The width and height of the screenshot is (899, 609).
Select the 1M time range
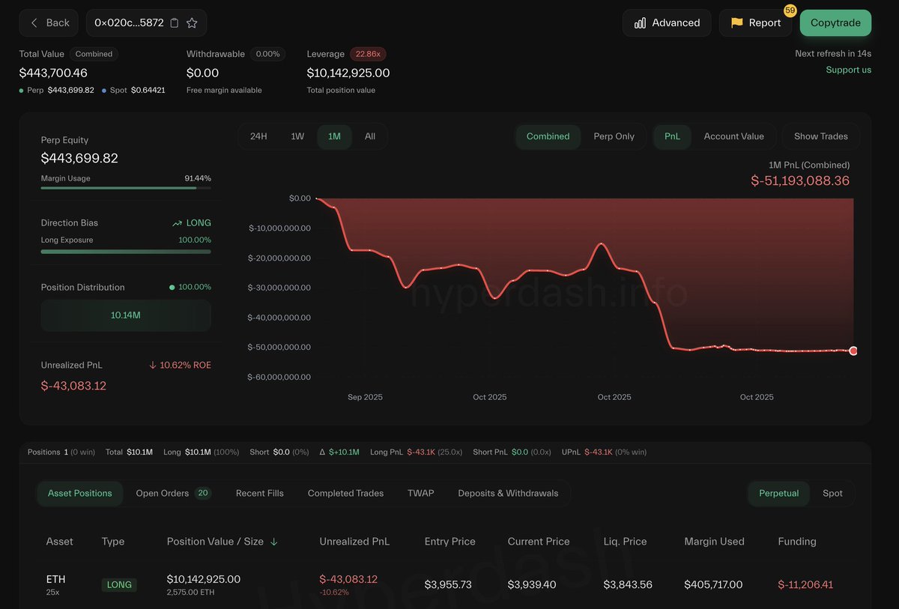click(x=334, y=136)
